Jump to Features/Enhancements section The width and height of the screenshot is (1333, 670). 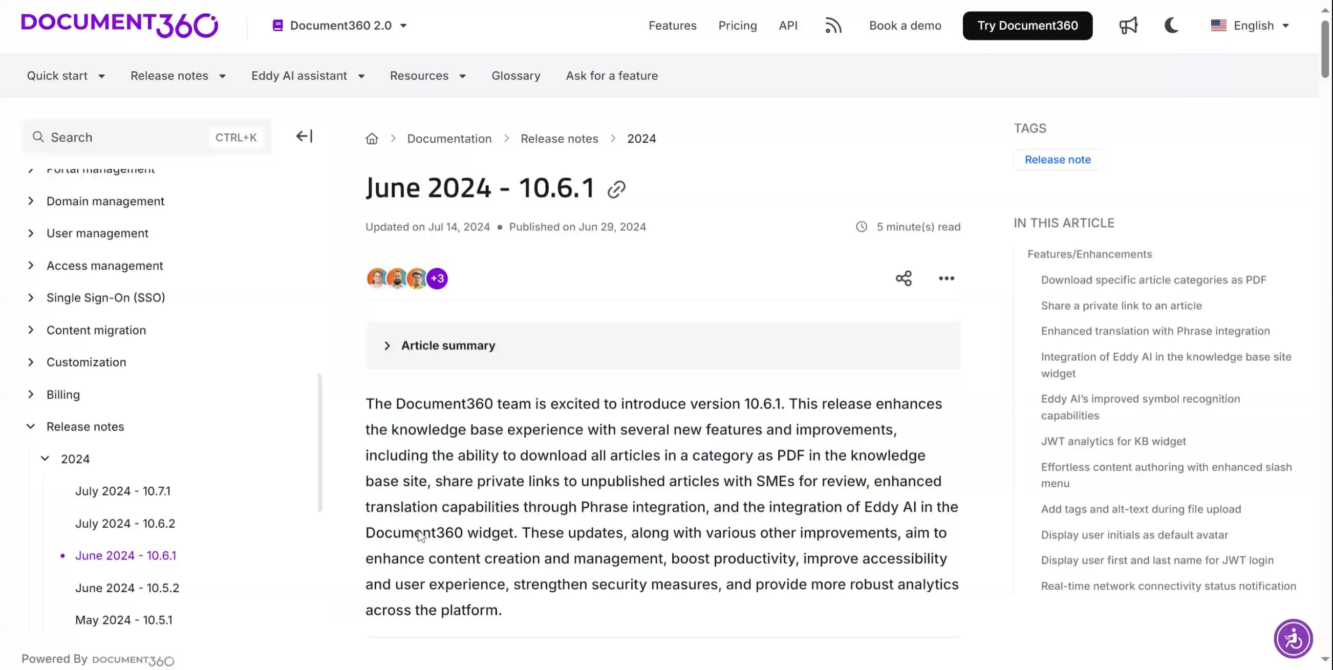click(x=1089, y=254)
